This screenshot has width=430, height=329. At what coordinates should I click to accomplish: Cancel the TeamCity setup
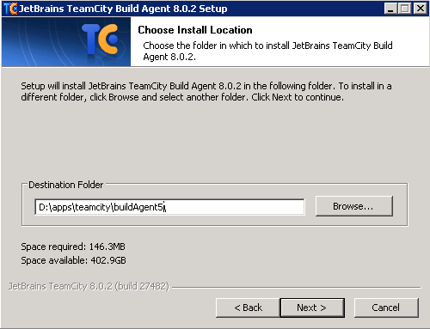point(386,308)
